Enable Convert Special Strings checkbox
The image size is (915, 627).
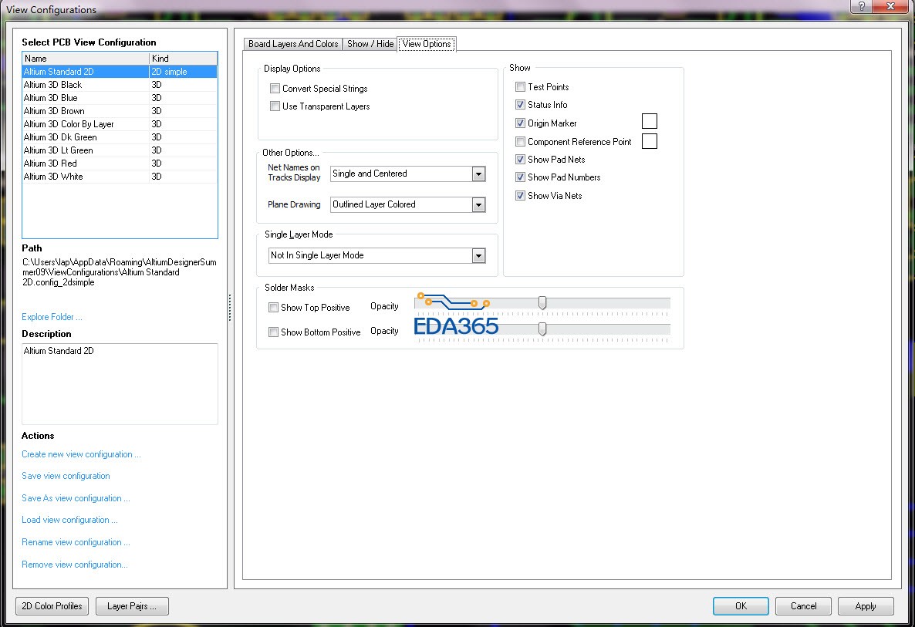[x=275, y=89]
